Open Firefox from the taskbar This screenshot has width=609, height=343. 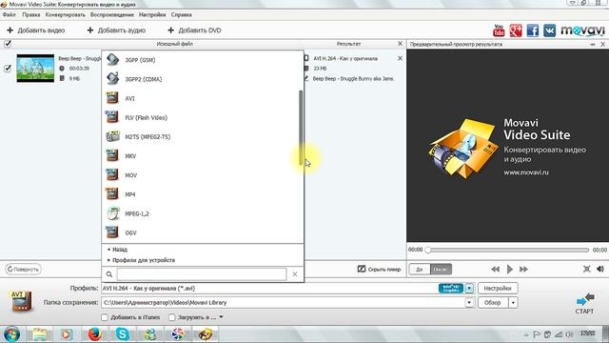[x=94, y=334]
